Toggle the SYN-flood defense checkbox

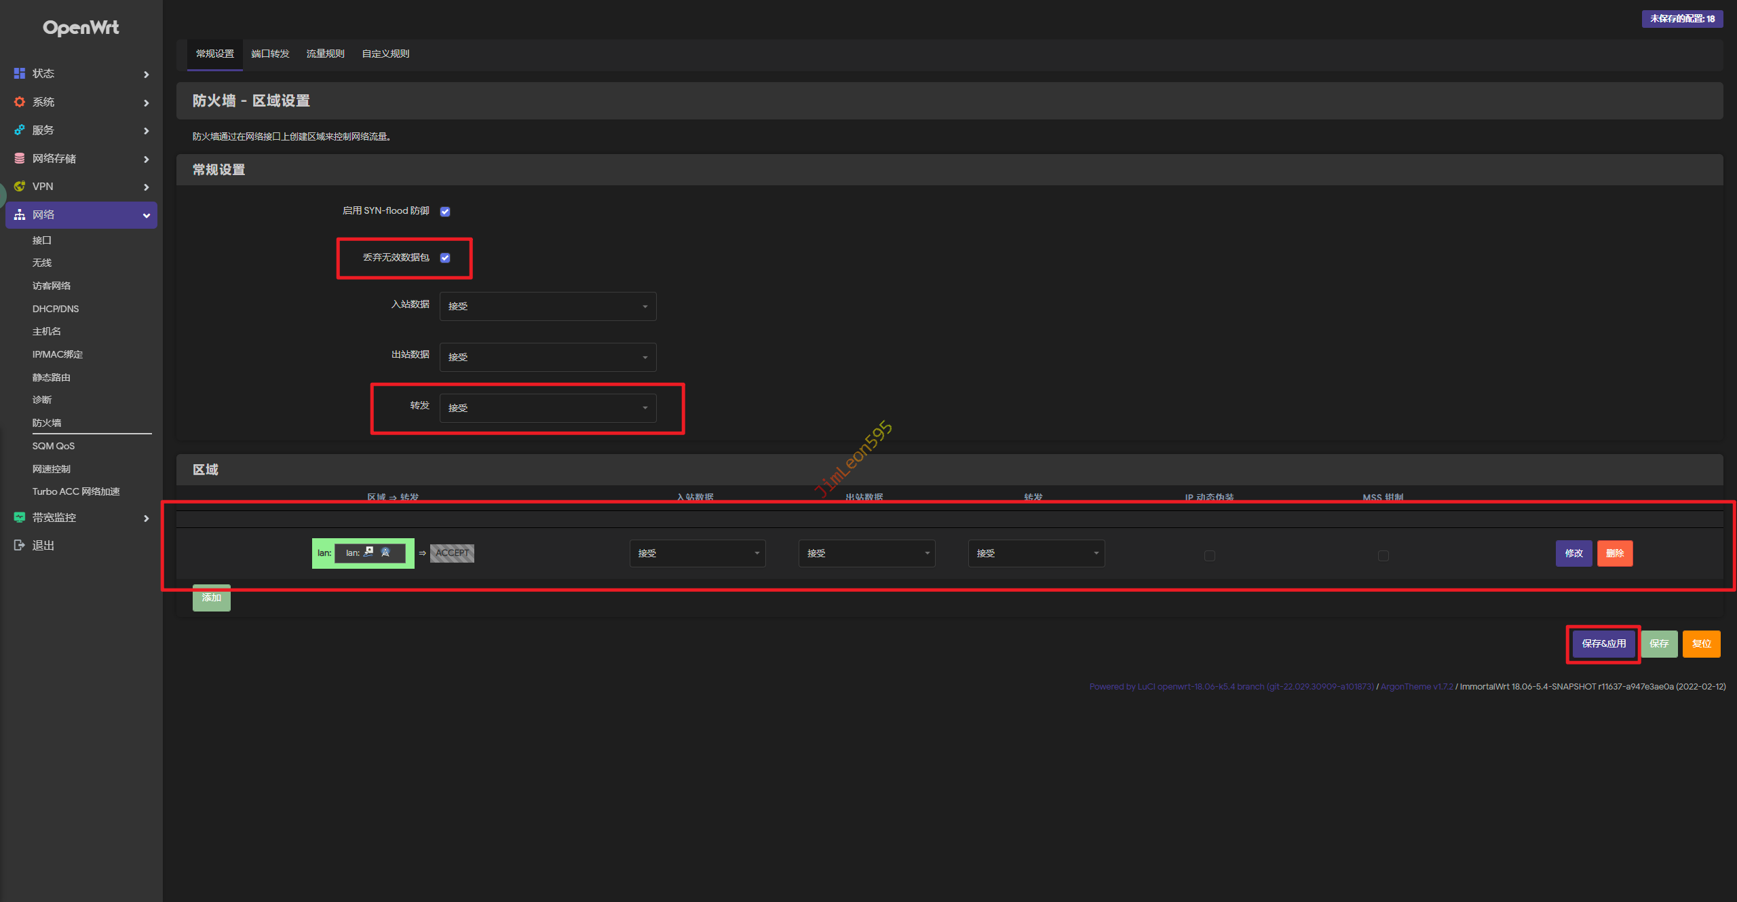445,212
